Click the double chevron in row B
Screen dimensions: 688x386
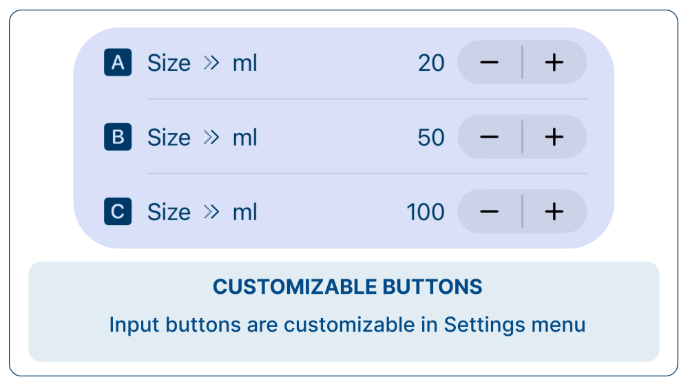tap(211, 138)
